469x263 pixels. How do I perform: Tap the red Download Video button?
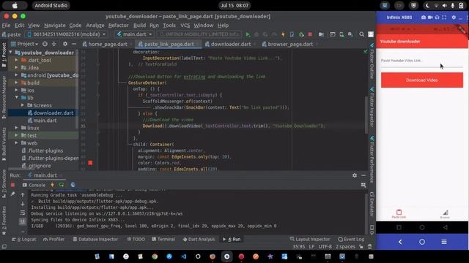422,80
